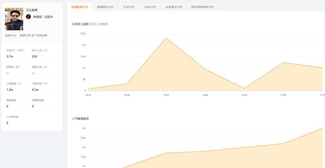Click the 2.5w label on gift chart y-axis
325x168 pixels.
[x=83, y=34]
